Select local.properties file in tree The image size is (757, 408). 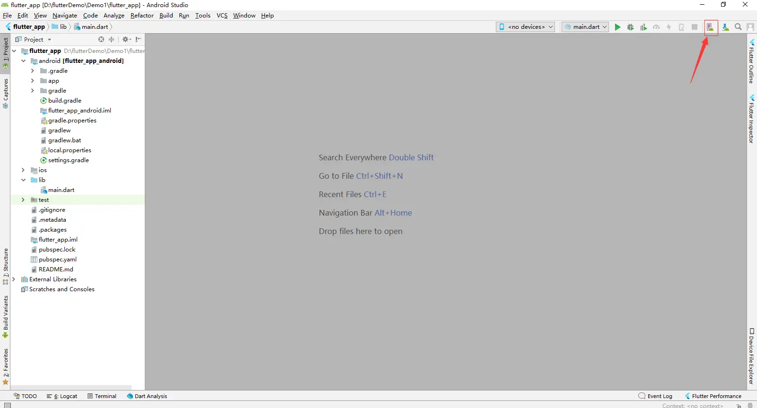(70, 150)
